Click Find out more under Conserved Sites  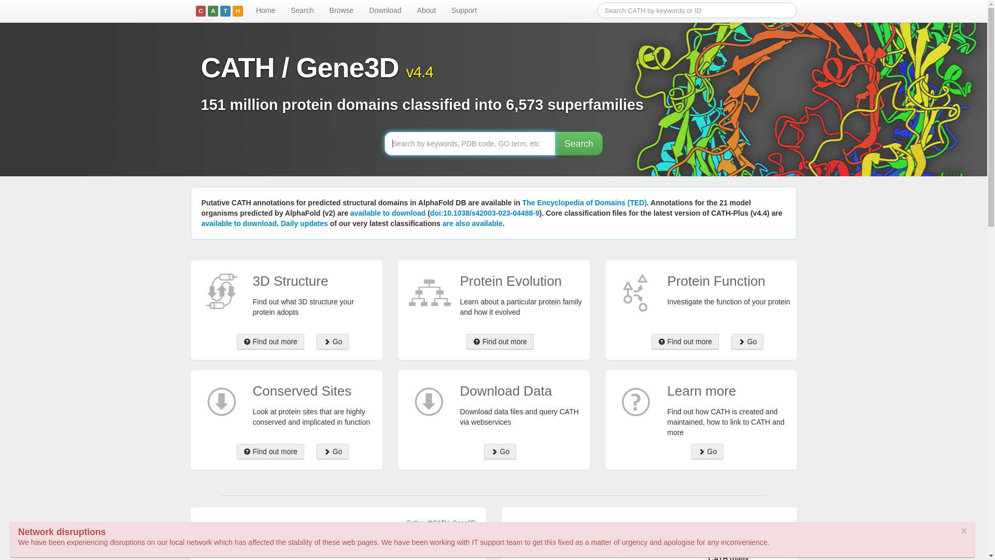(271, 452)
